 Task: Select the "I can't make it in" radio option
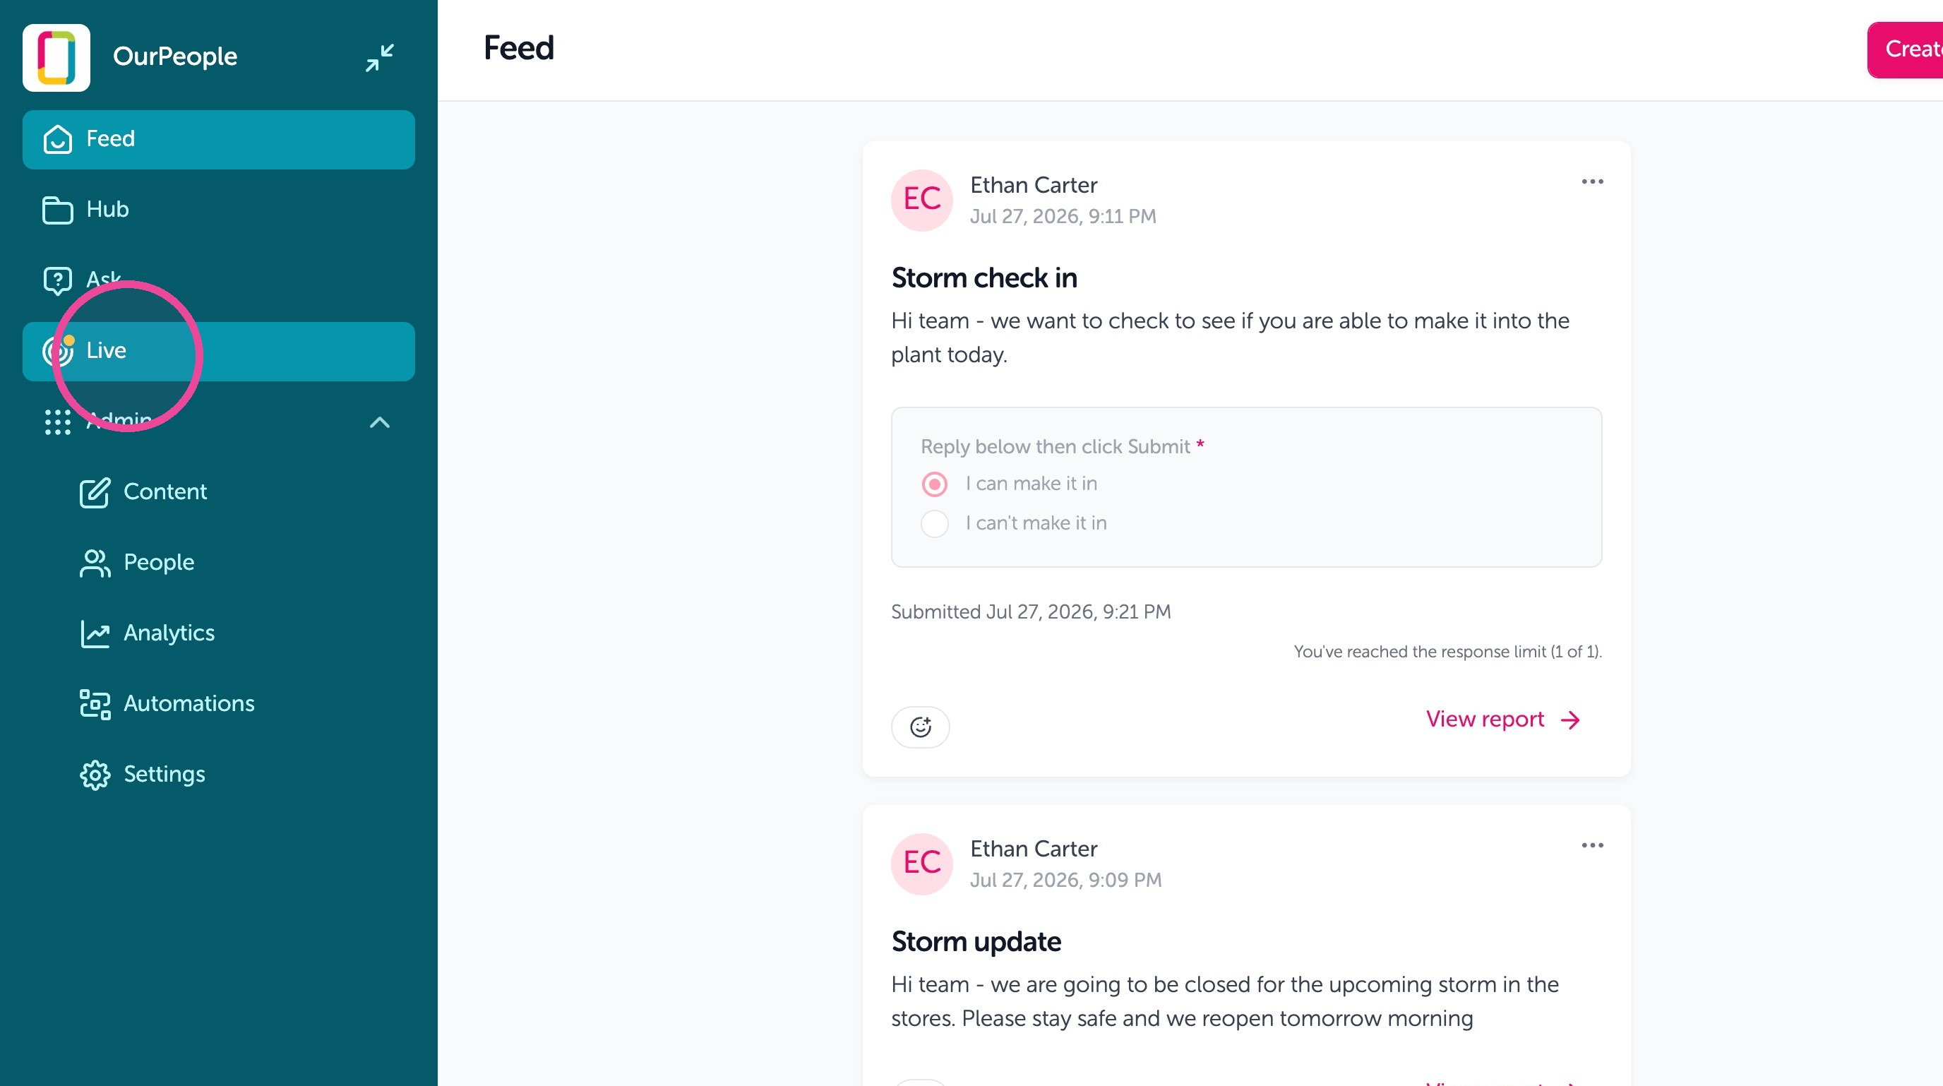(x=935, y=523)
